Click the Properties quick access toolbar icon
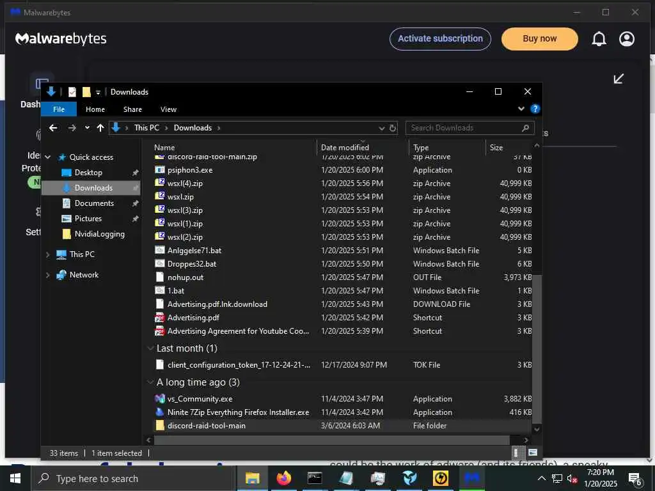The width and height of the screenshot is (655, 491). tap(72, 92)
